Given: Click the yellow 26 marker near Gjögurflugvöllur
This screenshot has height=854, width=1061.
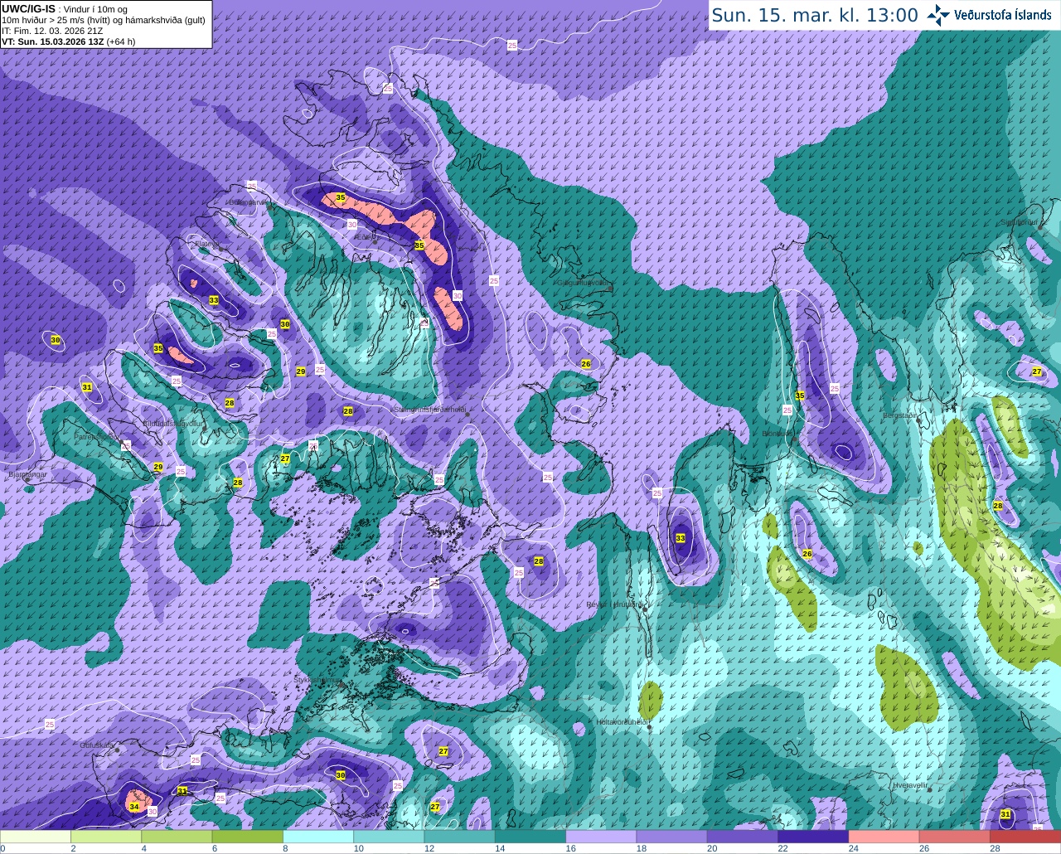Looking at the screenshot, I should point(586,364).
